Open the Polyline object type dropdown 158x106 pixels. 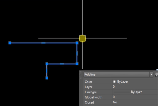tap(118, 75)
